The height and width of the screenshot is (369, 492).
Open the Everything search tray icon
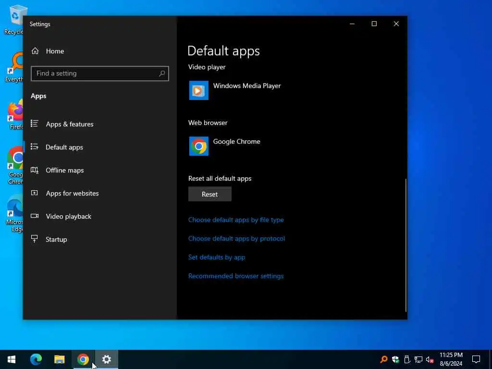(383, 359)
